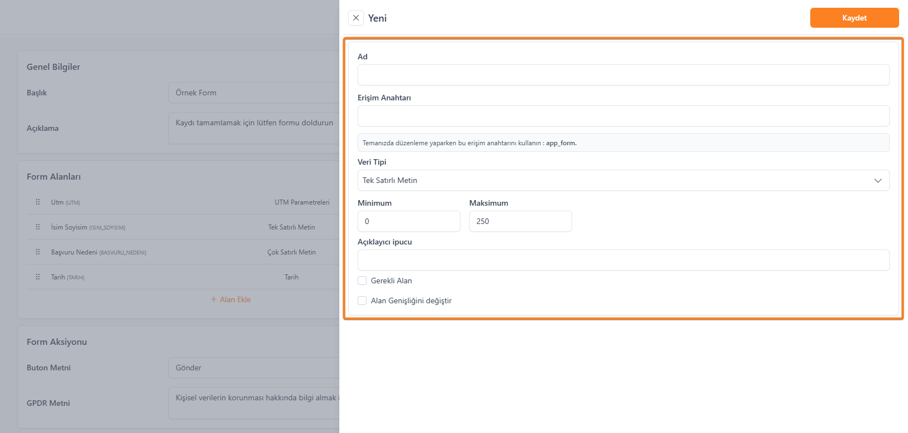Click the chevron arrow in Veri Tipi select
The height and width of the screenshot is (433, 908).
click(877, 181)
